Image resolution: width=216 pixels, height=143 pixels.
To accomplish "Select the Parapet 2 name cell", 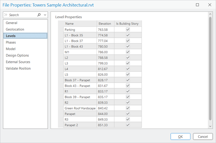I will coord(80,125).
